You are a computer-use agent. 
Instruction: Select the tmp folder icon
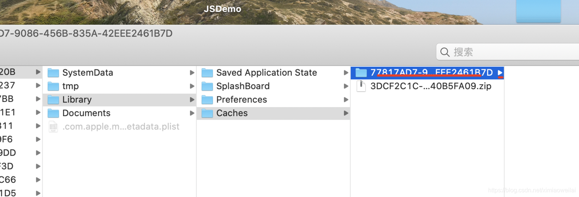[53, 86]
